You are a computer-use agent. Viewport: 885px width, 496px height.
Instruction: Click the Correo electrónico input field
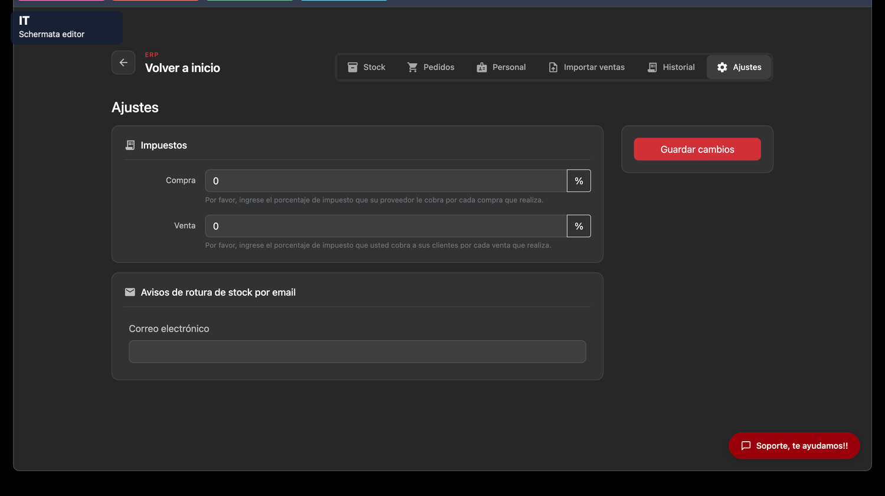pos(358,352)
